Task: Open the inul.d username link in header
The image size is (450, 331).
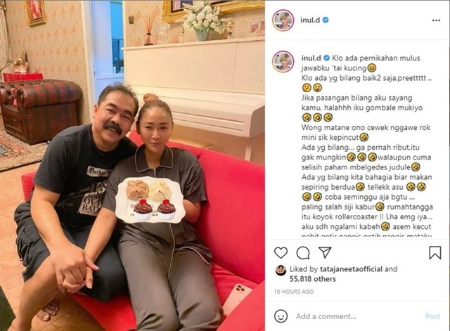Action: click(x=310, y=20)
